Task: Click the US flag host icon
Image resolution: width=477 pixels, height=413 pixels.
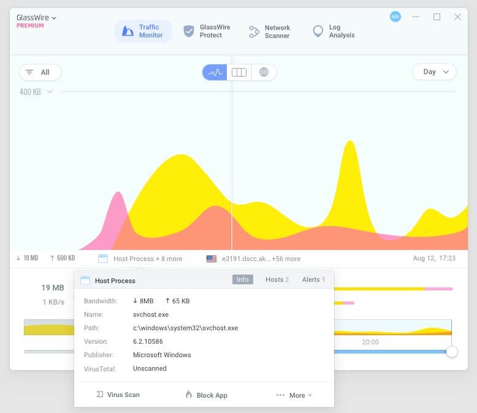Action: tap(212, 259)
